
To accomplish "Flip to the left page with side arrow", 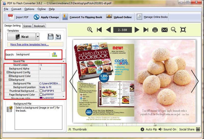I will 73,81.
